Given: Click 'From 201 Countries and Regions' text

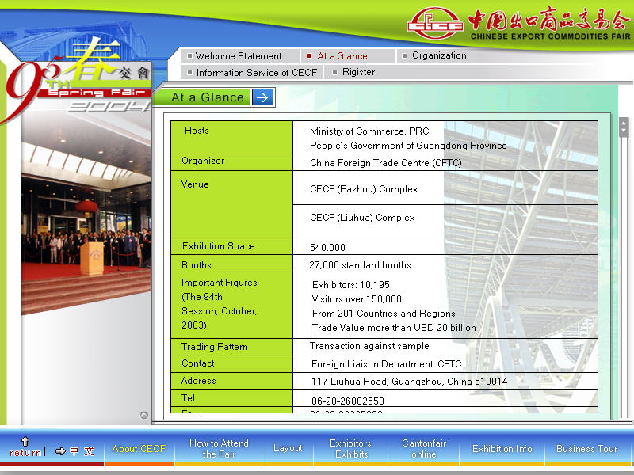Looking at the screenshot, I should [x=384, y=313].
